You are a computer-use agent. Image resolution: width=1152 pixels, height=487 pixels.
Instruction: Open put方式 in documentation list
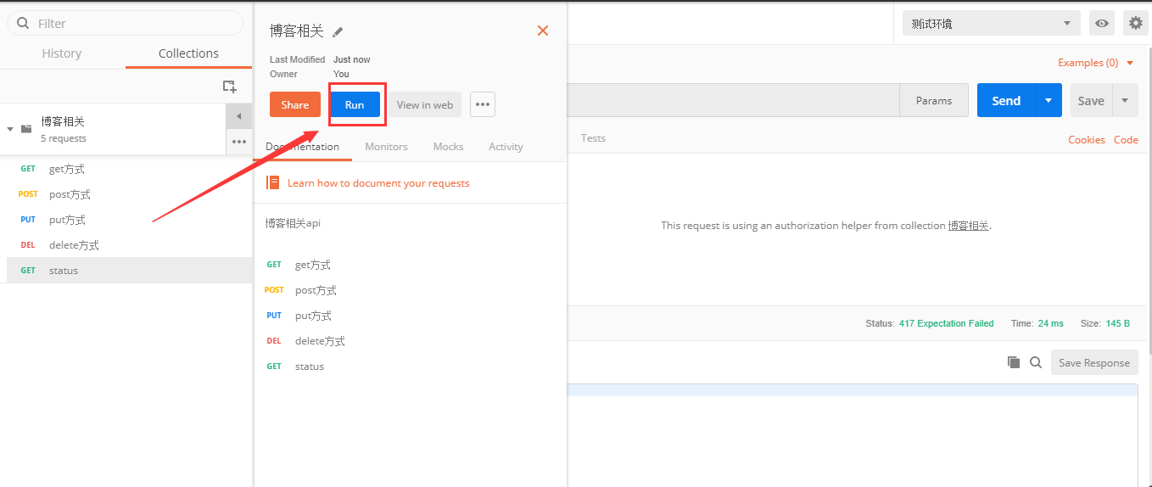313,316
